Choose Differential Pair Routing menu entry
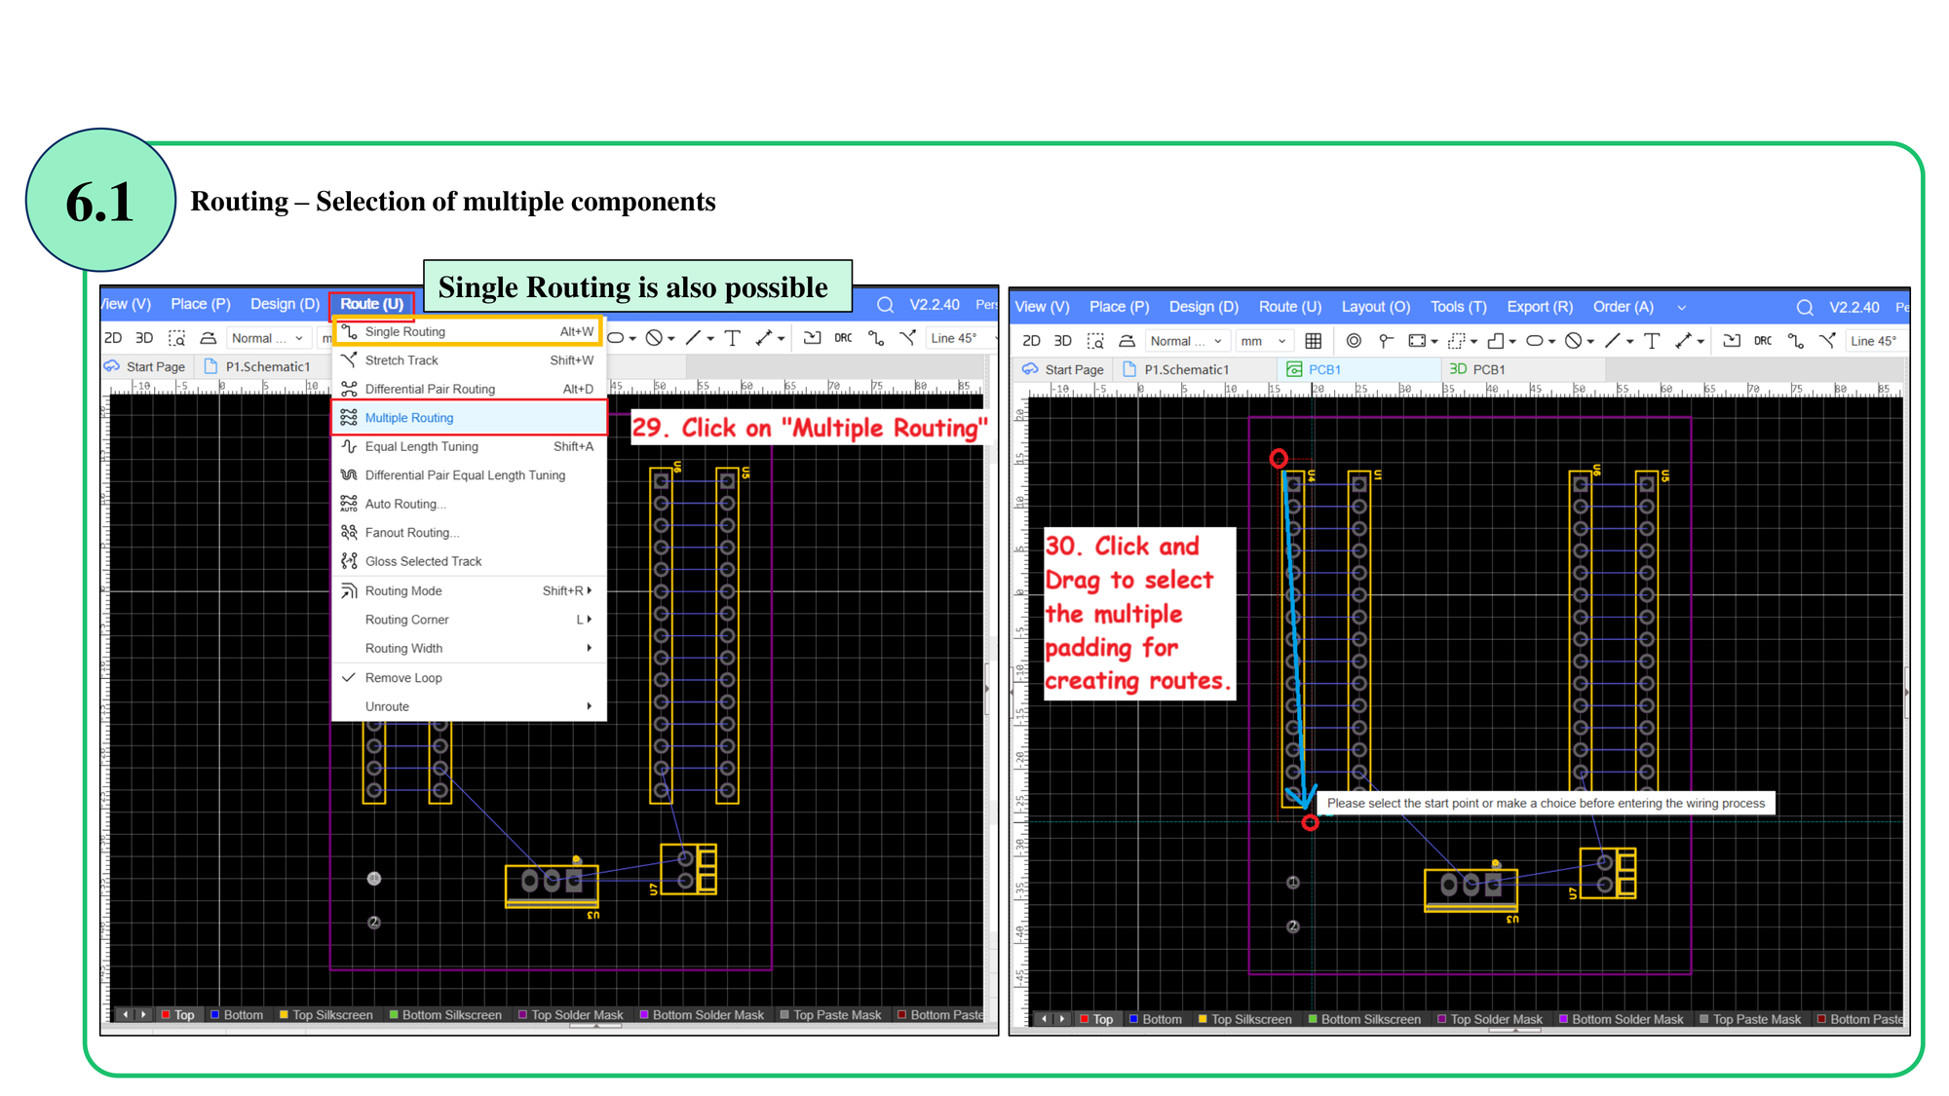Screen dimensions: 1949x1096 point(469,389)
